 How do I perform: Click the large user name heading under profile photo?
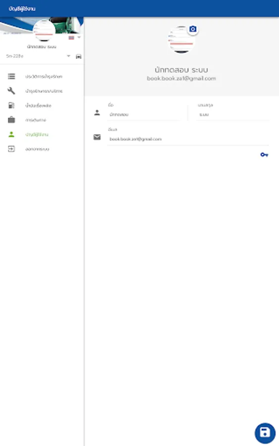[x=181, y=70]
